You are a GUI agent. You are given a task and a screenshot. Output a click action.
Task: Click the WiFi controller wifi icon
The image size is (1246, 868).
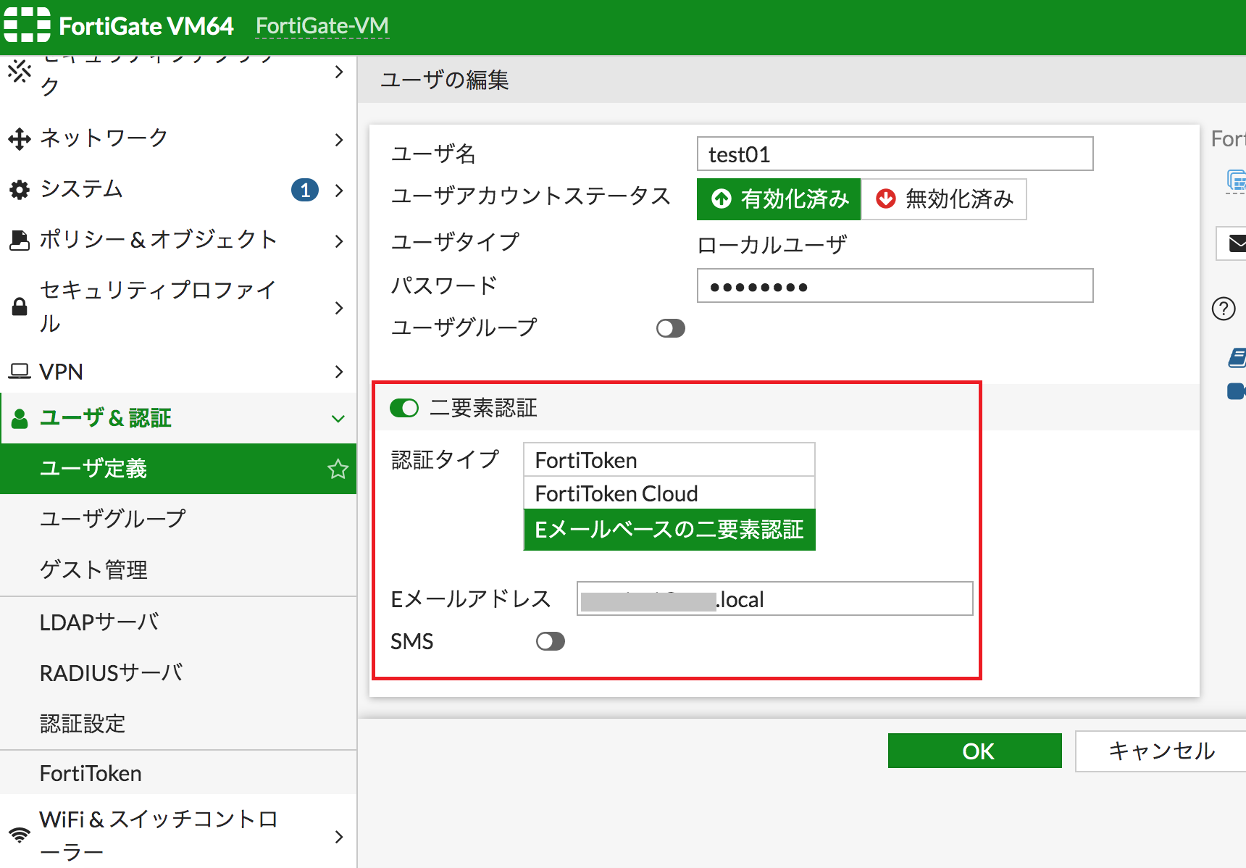pos(20,835)
